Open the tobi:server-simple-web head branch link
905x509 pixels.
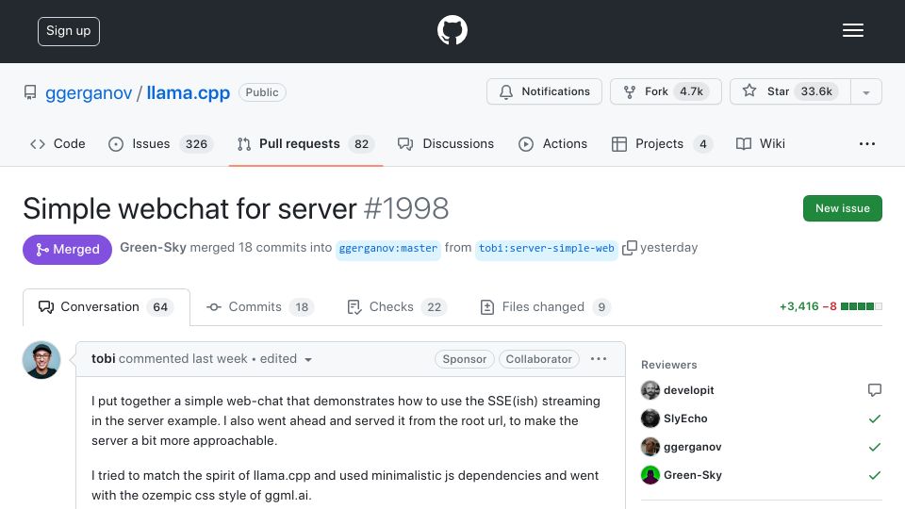pyautogui.click(x=546, y=249)
